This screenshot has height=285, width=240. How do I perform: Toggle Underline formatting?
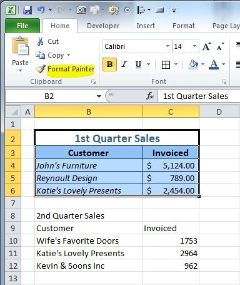[138, 65]
